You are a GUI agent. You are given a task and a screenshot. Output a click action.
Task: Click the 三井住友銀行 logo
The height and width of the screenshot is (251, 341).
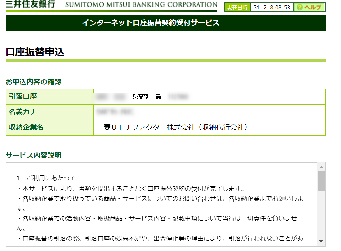pyautogui.click(x=30, y=4)
